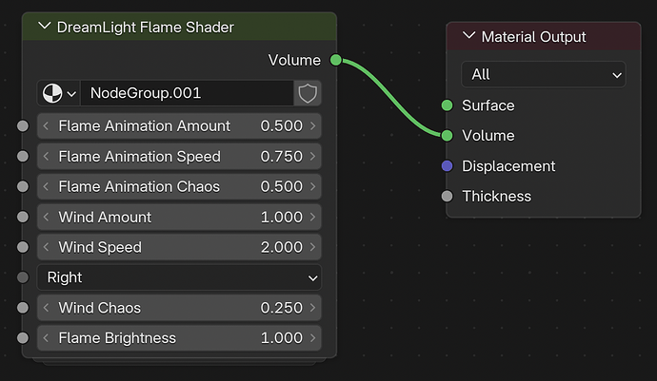The image size is (657, 381).
Task: Decrease Wind Speed with left arrow
Action: tap(46, 247)
